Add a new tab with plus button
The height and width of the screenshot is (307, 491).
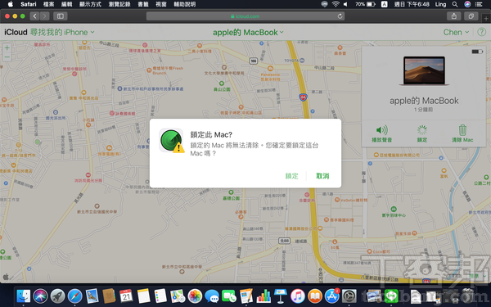(x=487, y=19)
